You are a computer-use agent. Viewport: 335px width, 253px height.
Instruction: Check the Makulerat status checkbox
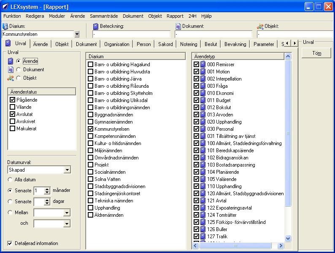pos(12,129)
